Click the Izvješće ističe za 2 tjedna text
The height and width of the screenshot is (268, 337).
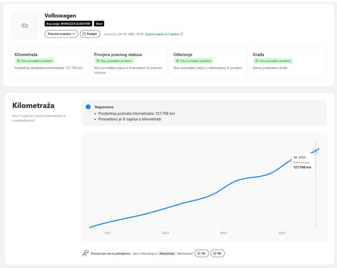point(162,34)
